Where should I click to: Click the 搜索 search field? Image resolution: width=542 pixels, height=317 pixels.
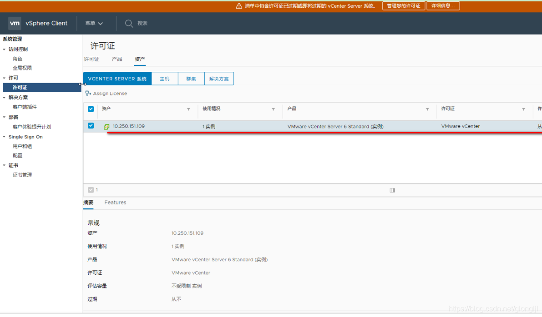coord(142,23)
